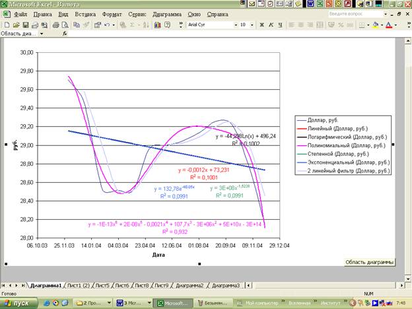Screen dimensions: 412x309
Task: Toggle italic formatting (К)
Action: (x=271, y=24)
